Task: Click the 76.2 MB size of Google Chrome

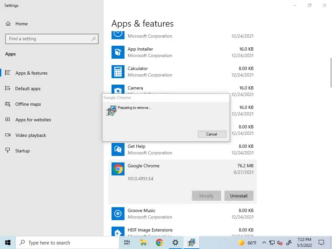Action: 245,166
